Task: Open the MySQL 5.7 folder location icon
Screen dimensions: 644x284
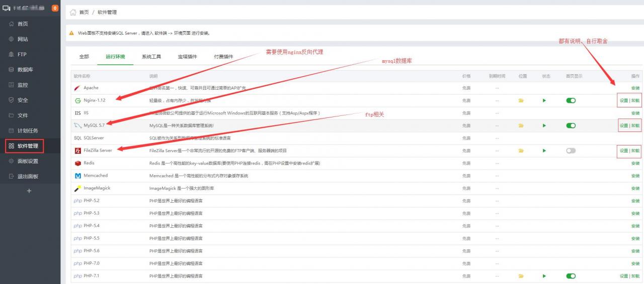Action: click(x=521, y=125)
